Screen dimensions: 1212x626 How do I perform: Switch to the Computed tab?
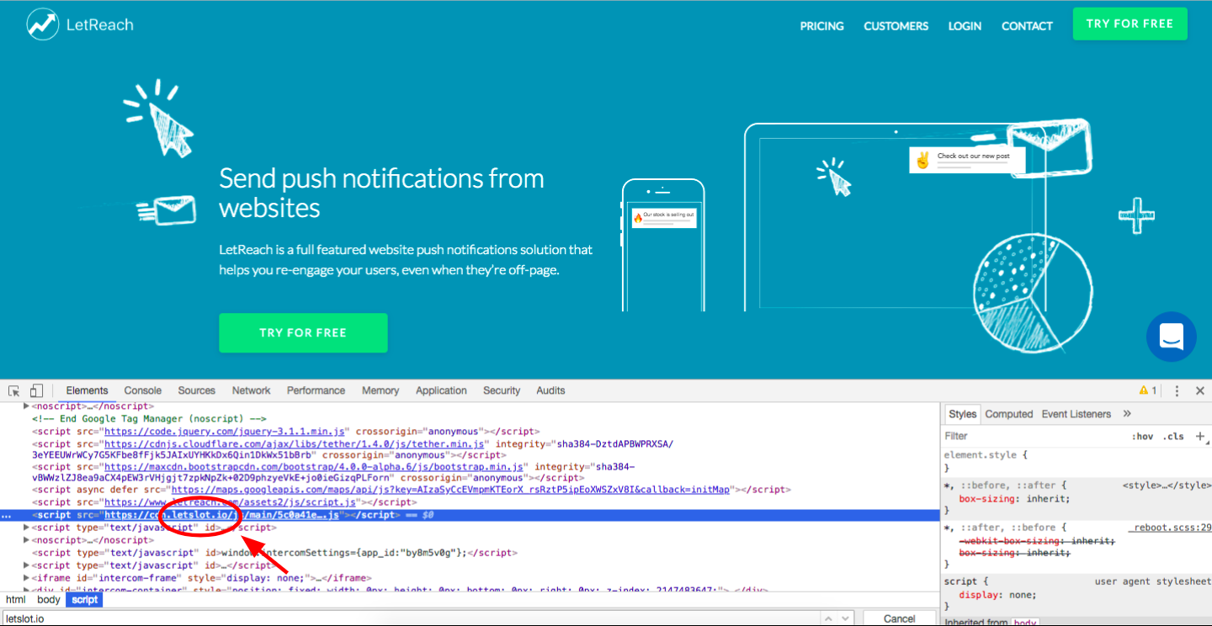tap(1009, 414)
